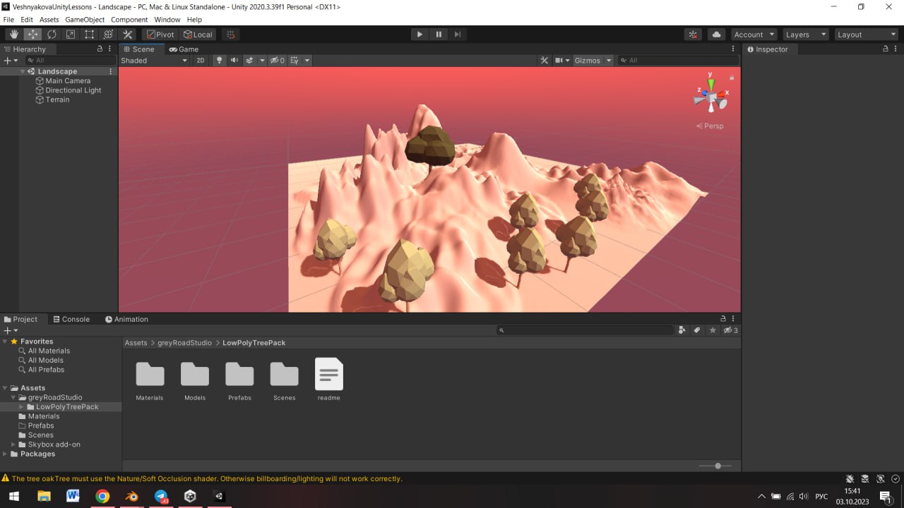Select the Move tool
Viewport: 904px width, 508px height.
33,35
